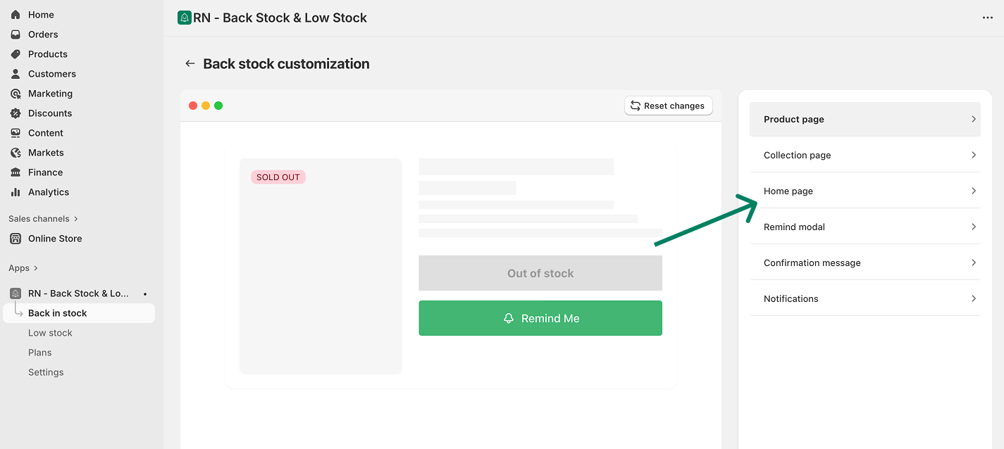The height and width of the screenshot is (449, 1004).
Task: Go to the app Settings item
Action: click(46, 372)
